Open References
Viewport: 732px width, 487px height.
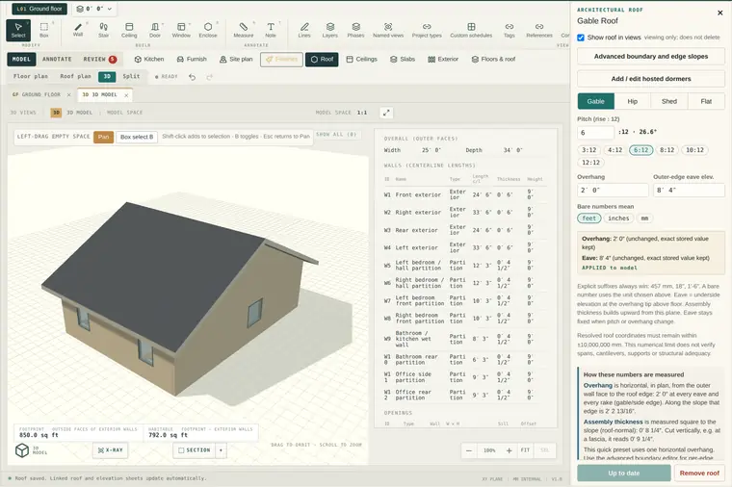pyautogui.click(x=539, y=30)
